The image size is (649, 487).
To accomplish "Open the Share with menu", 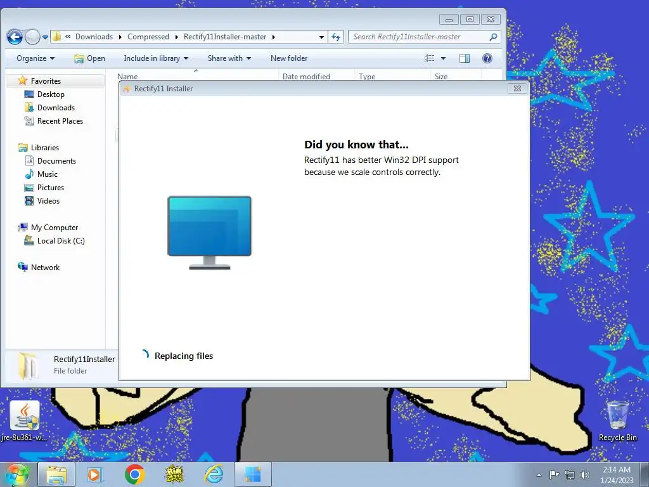I will [x=229, y=58].
